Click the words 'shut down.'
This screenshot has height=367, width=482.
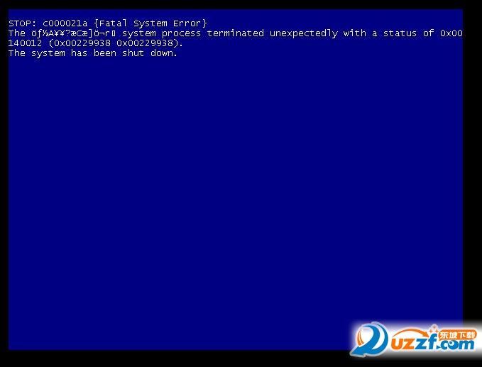coord(150,53)
